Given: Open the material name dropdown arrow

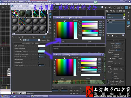Looking at the screenshot, I should pyautogui.click(x=39, y=40).
